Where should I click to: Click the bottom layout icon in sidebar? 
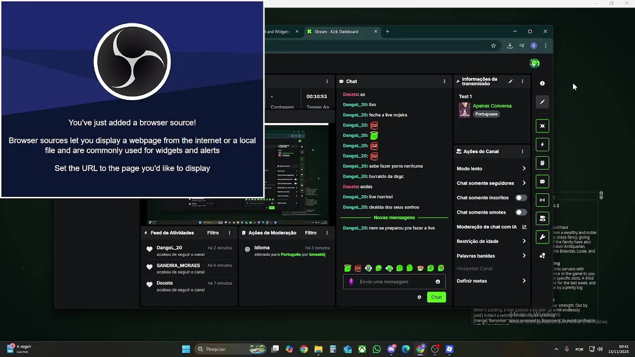pyautogui.click(x=542, y=256)
